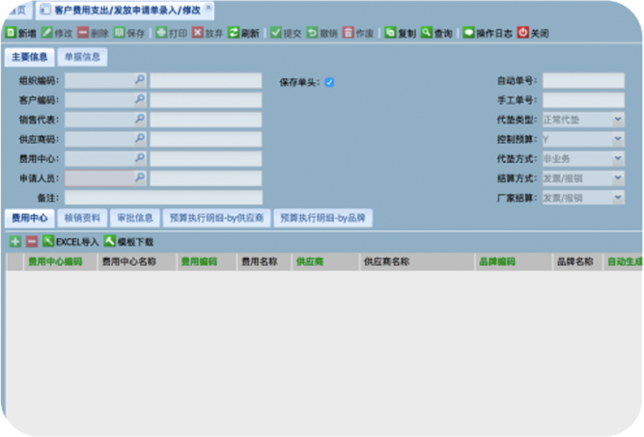This screenshot has width=644, height=437.
Task: Add a row with the green plus icon
Action: point(14,241)
